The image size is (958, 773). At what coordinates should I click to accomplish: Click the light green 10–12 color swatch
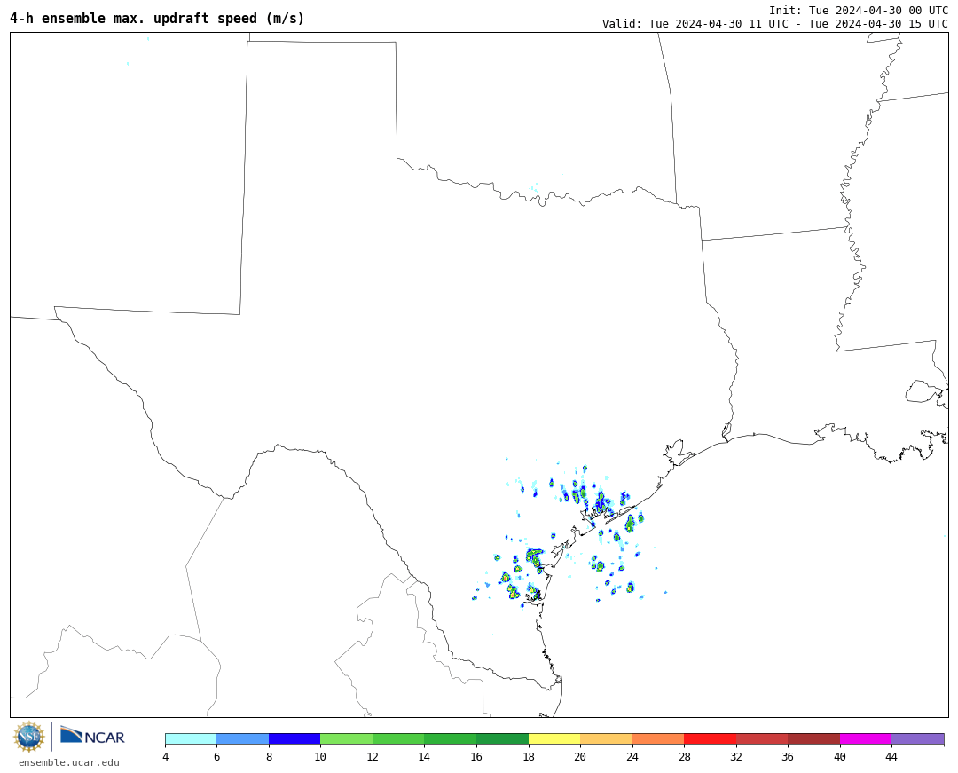click(347, 738)
